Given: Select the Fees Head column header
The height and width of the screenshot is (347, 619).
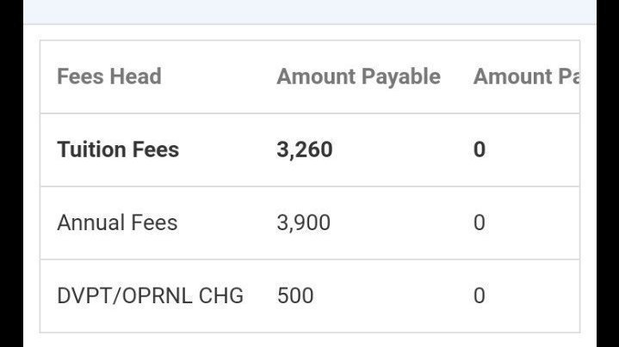Looking at the screenshot, I should pos(109,76).
